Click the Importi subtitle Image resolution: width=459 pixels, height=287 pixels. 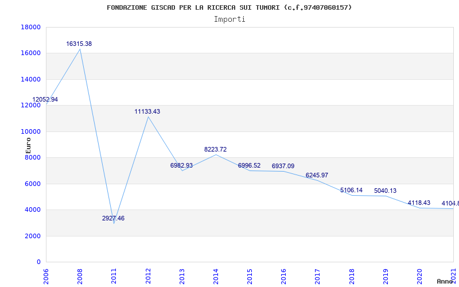coord(229,19)
